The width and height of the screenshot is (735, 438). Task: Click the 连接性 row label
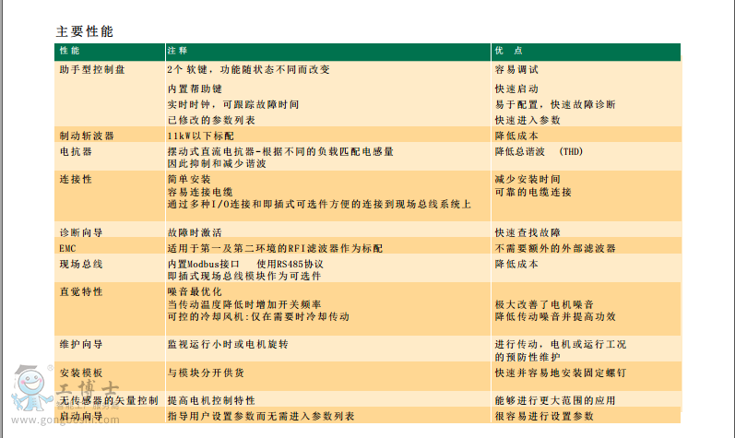tap(75, 179)
